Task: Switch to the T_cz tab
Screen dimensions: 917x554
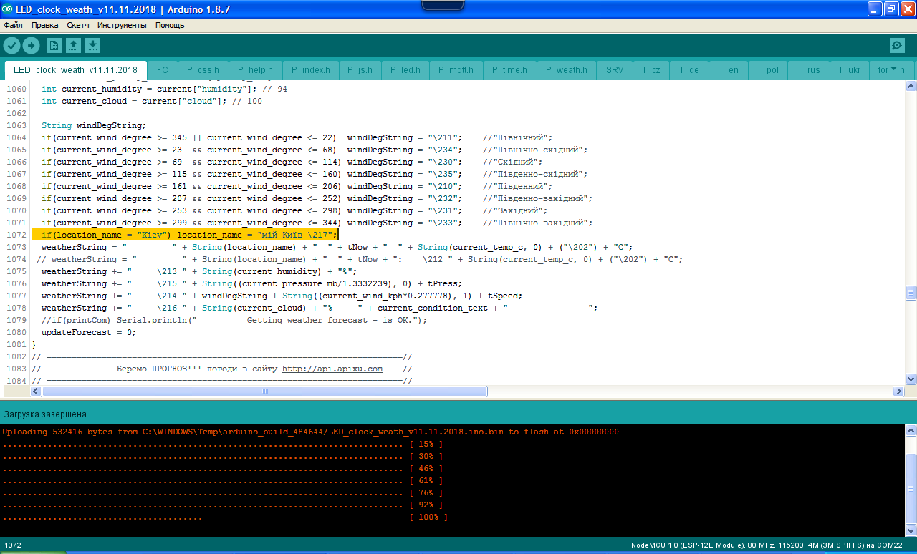Action: 651,70
